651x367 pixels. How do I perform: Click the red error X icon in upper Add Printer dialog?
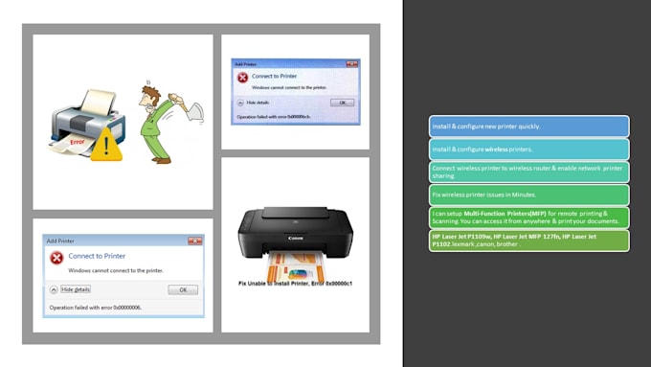pos(242,78)
